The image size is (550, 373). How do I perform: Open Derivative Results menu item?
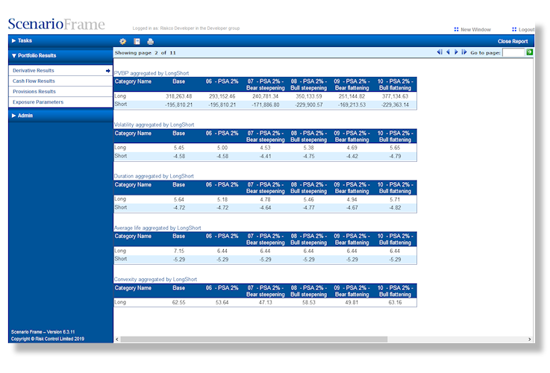click(60, 70)
